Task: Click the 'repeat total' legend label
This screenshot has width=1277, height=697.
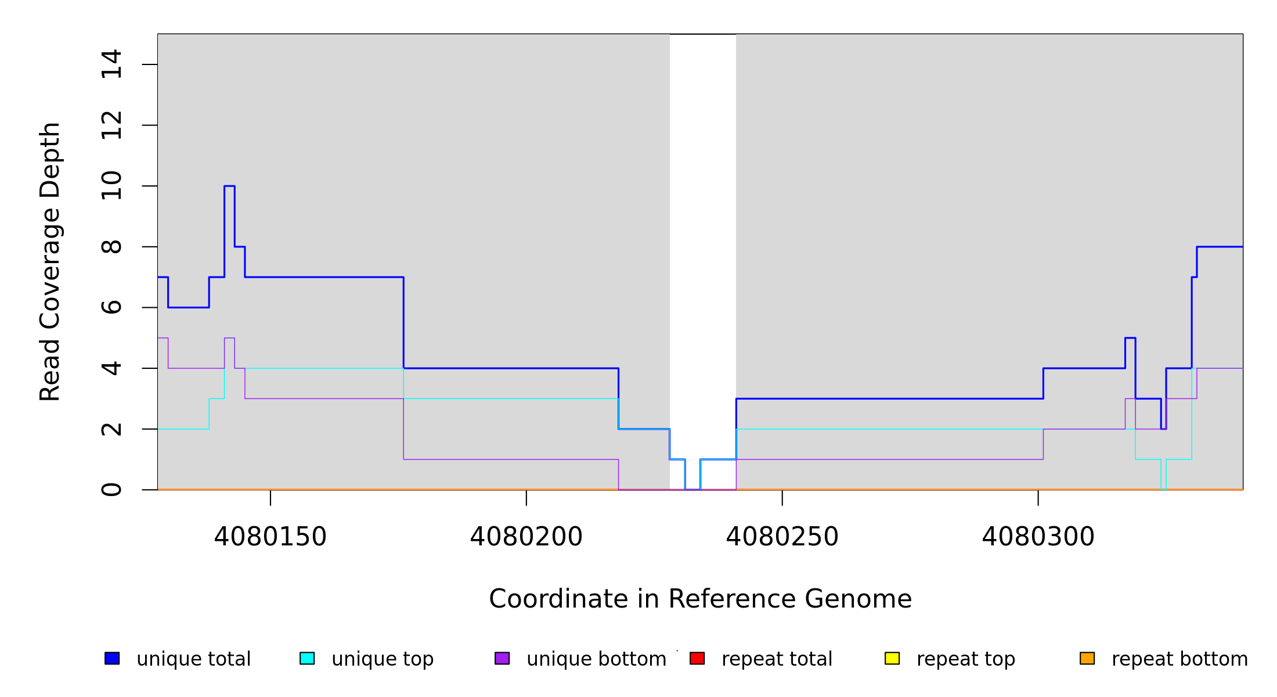Action: [x=777, y=659]
